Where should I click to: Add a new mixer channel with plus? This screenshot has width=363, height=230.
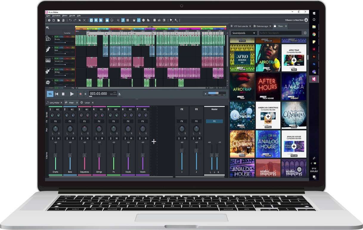154,142
